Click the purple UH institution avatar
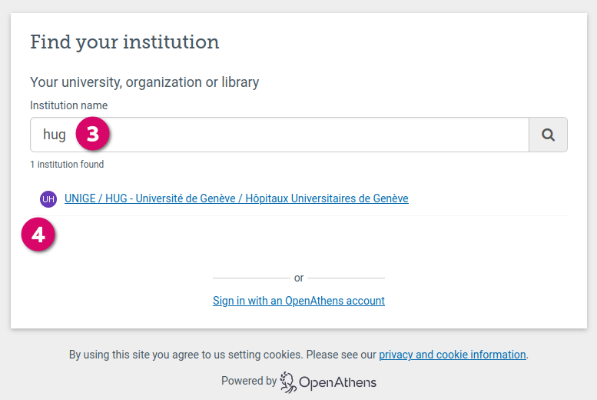 click(48, 199)
